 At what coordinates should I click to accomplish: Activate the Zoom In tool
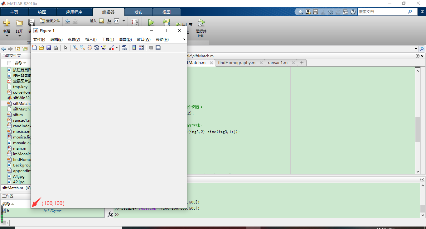click(x=75, y=48)
